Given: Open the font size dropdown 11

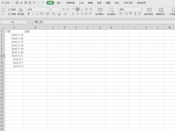Looking at the screenshot, I should coord(60,10).
